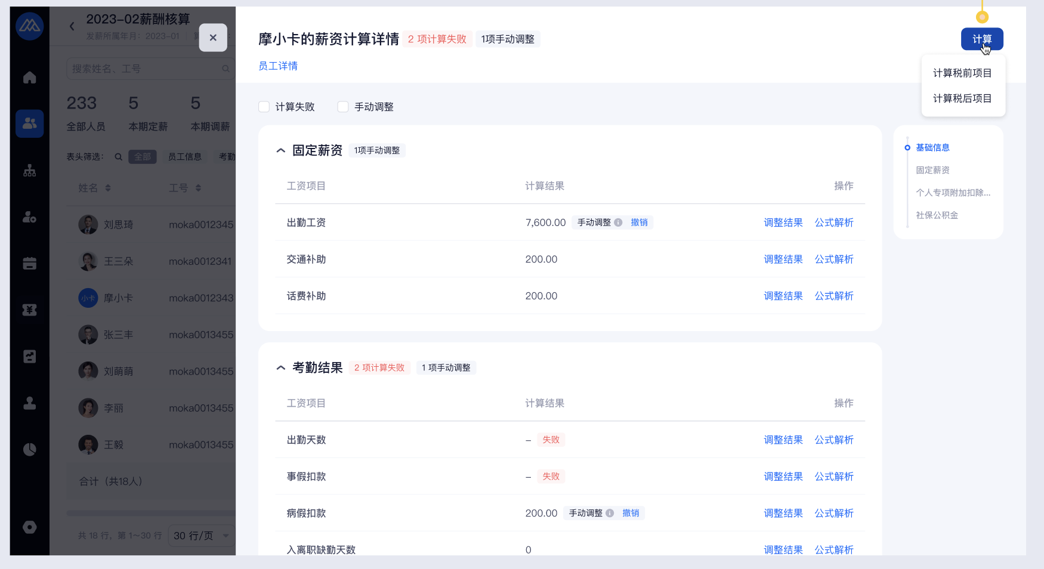Open the 员工详情 link
This screenshot has width=1044, height=569.
278,66
